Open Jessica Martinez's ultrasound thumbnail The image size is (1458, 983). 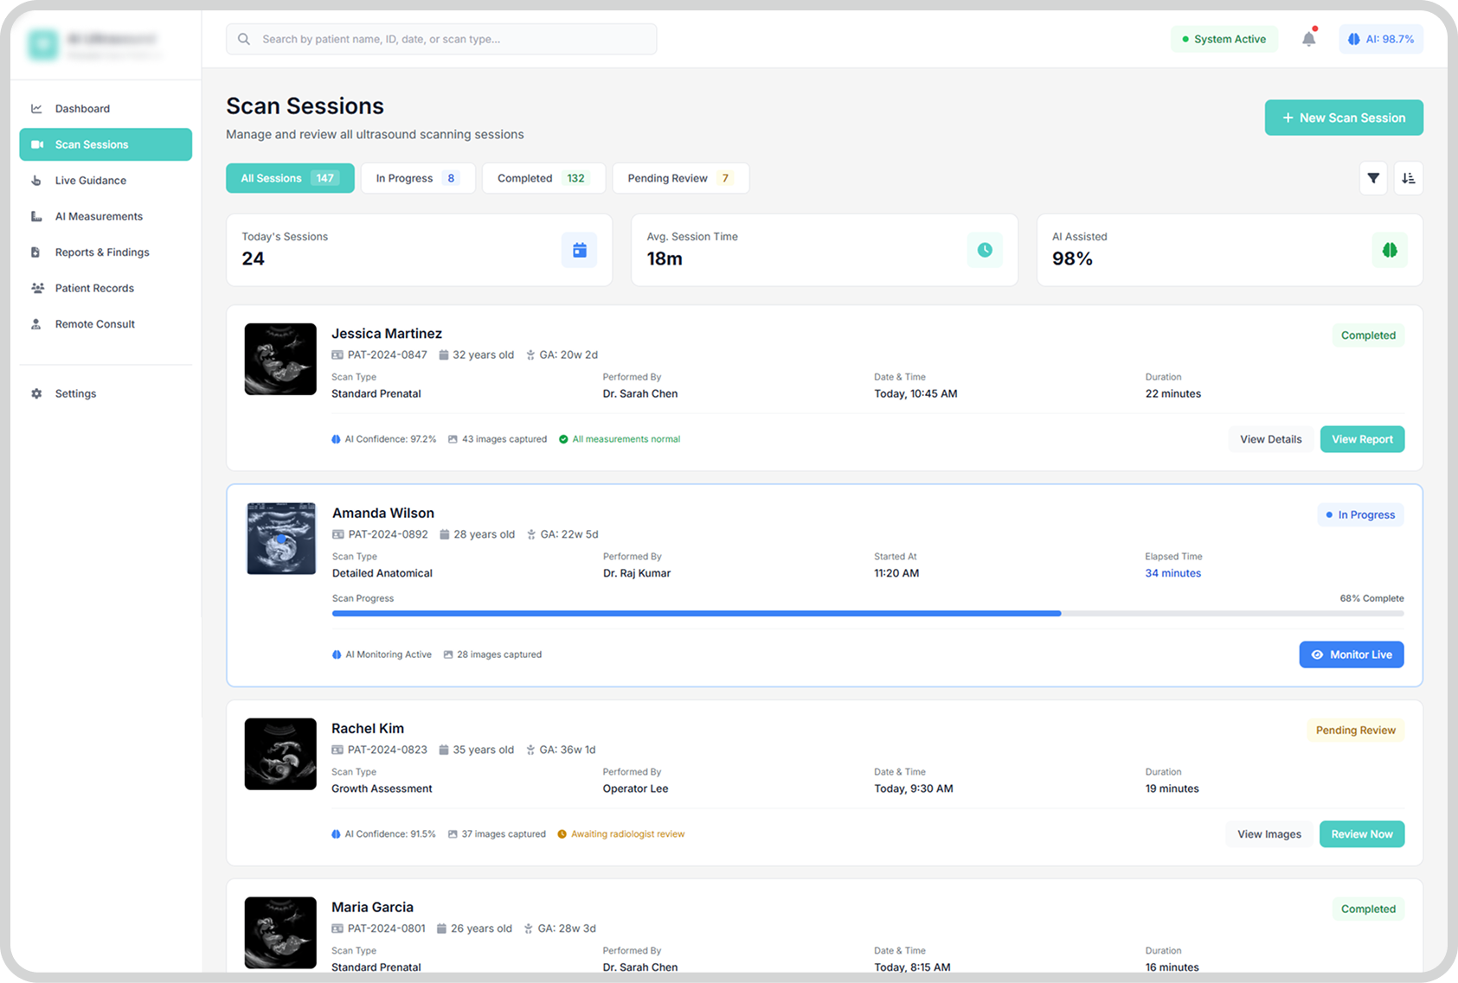point(280,359)
